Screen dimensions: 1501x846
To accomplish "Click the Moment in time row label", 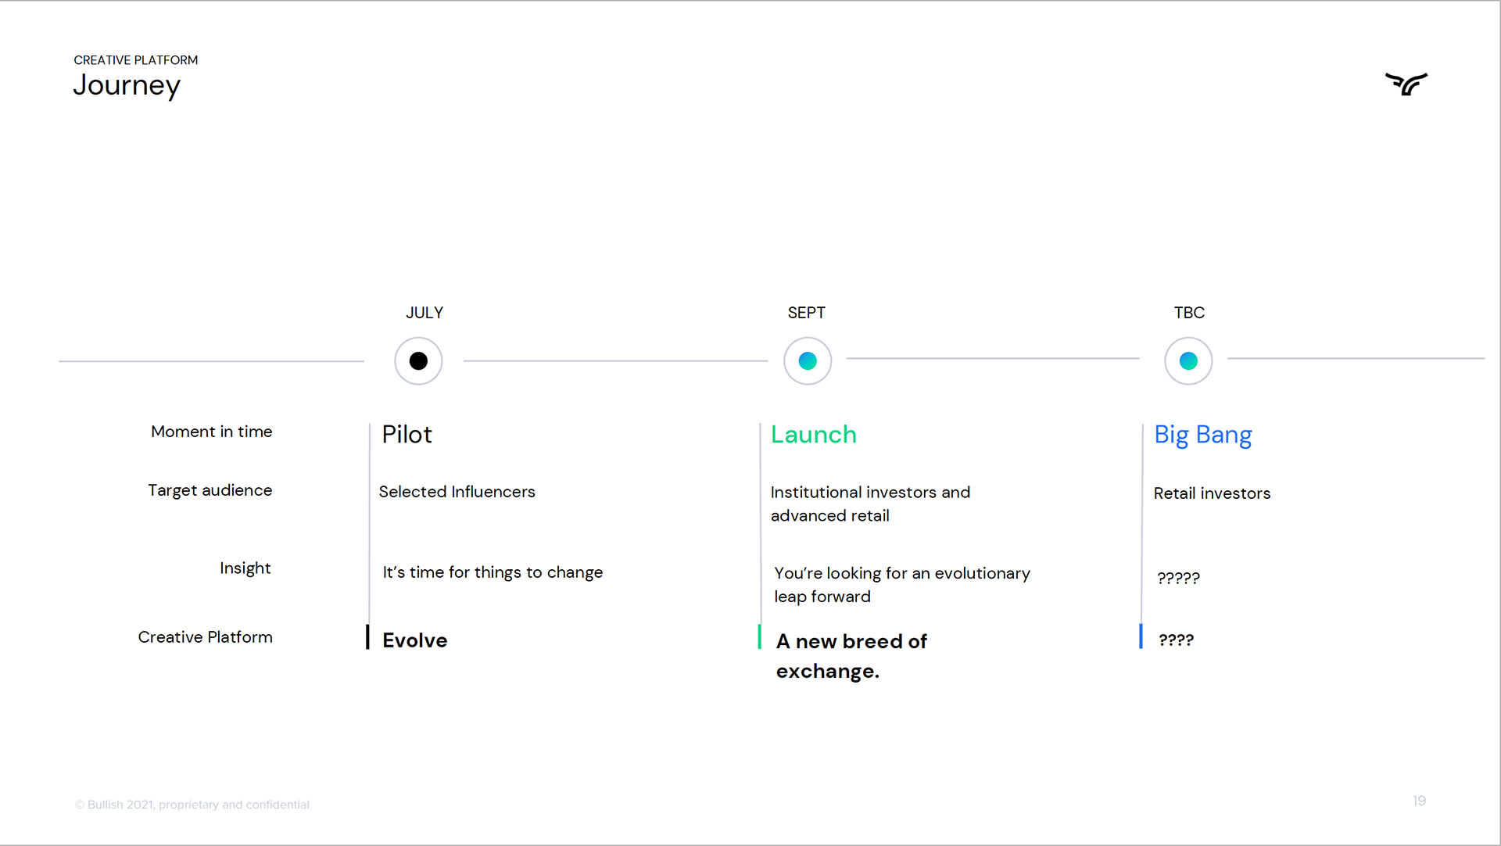I will 211,432.
